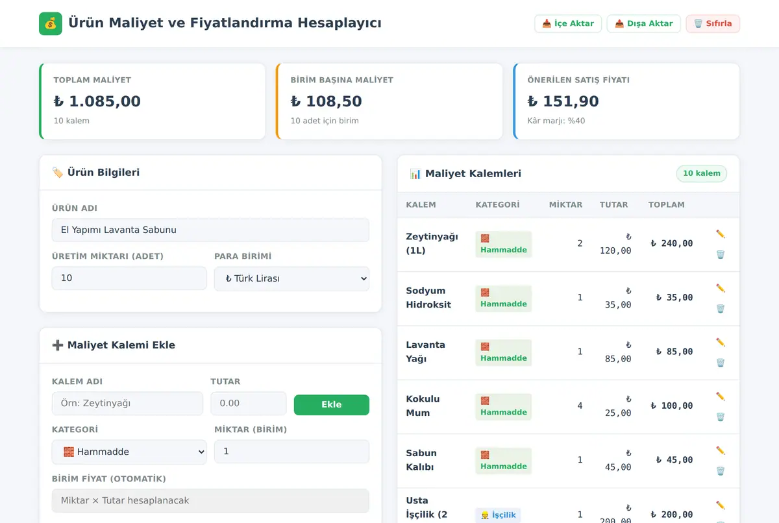Click the Dışa Aktar export button
This screenshot has width=779, height=523.
pyautogui.click(x=644, y=23)
